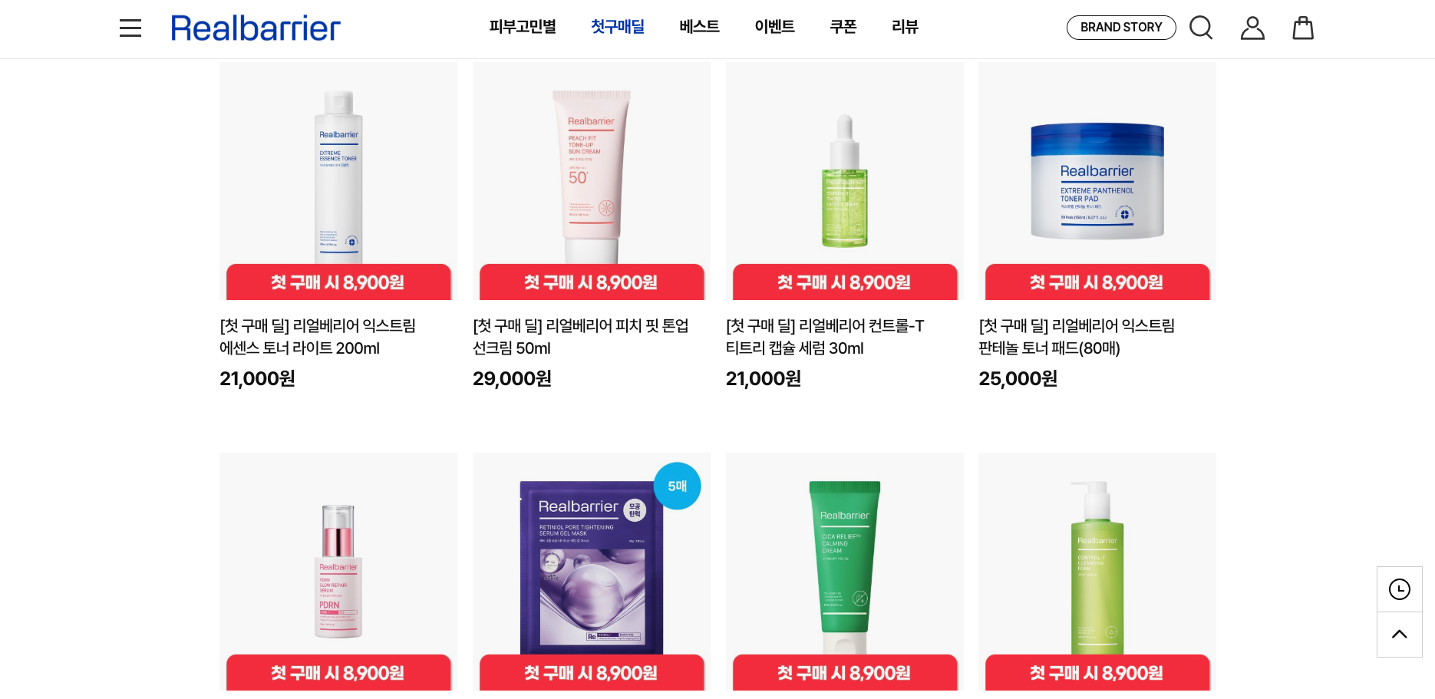Open the 쿠폰 menu
The height and width of the screenshot is (699, 1435).
tap(843, 27)
